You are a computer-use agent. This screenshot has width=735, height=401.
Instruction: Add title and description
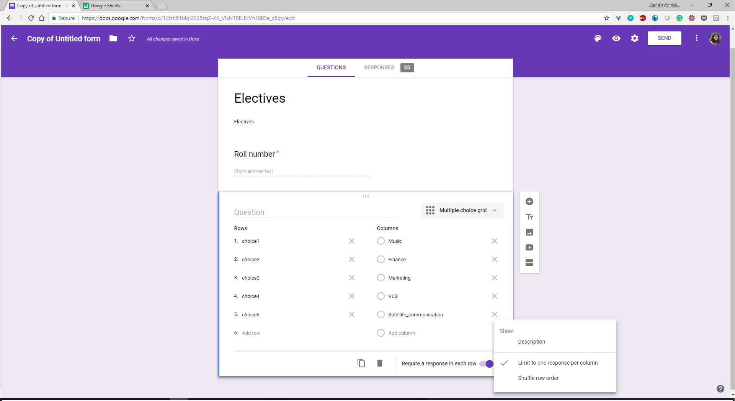[x=529, y=217]
